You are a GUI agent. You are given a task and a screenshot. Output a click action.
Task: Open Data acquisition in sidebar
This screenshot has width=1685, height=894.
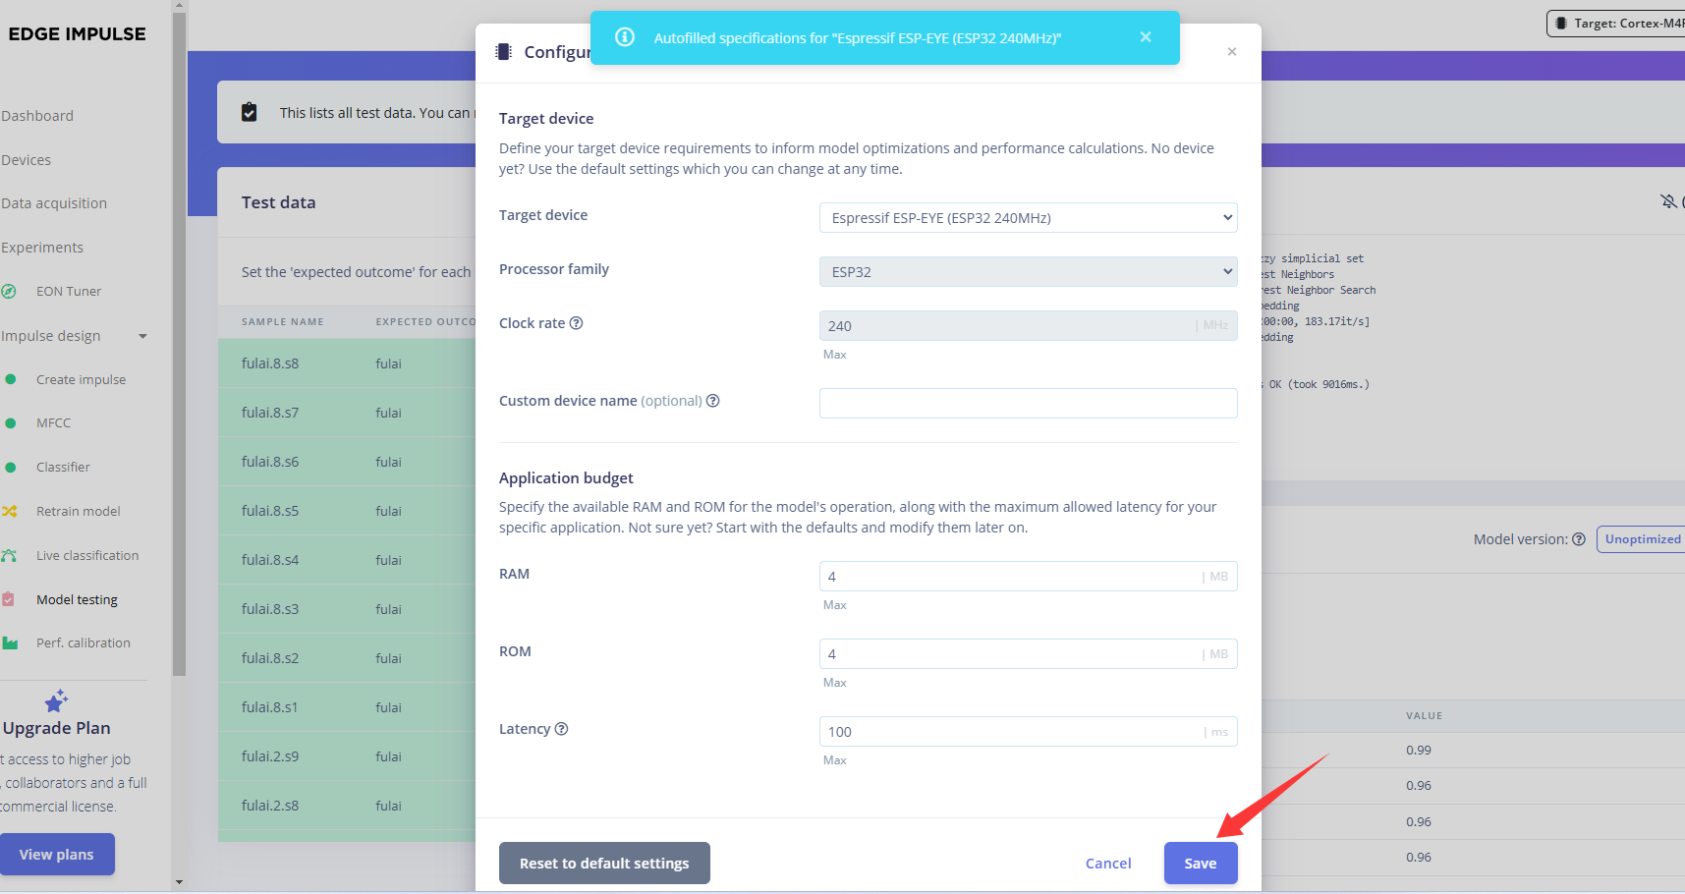(x=54, y=203)
